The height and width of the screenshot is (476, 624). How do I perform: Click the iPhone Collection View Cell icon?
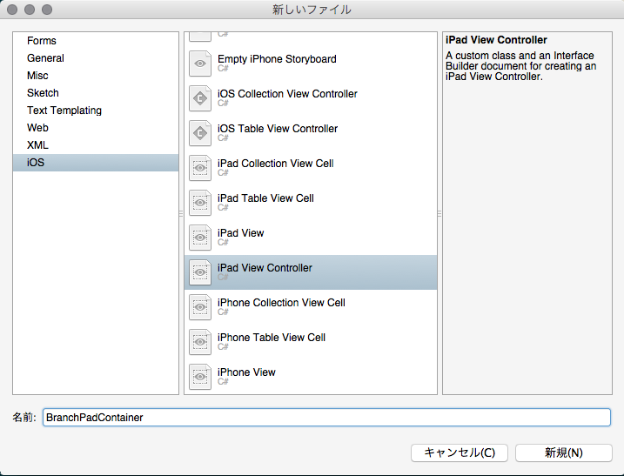200,307
